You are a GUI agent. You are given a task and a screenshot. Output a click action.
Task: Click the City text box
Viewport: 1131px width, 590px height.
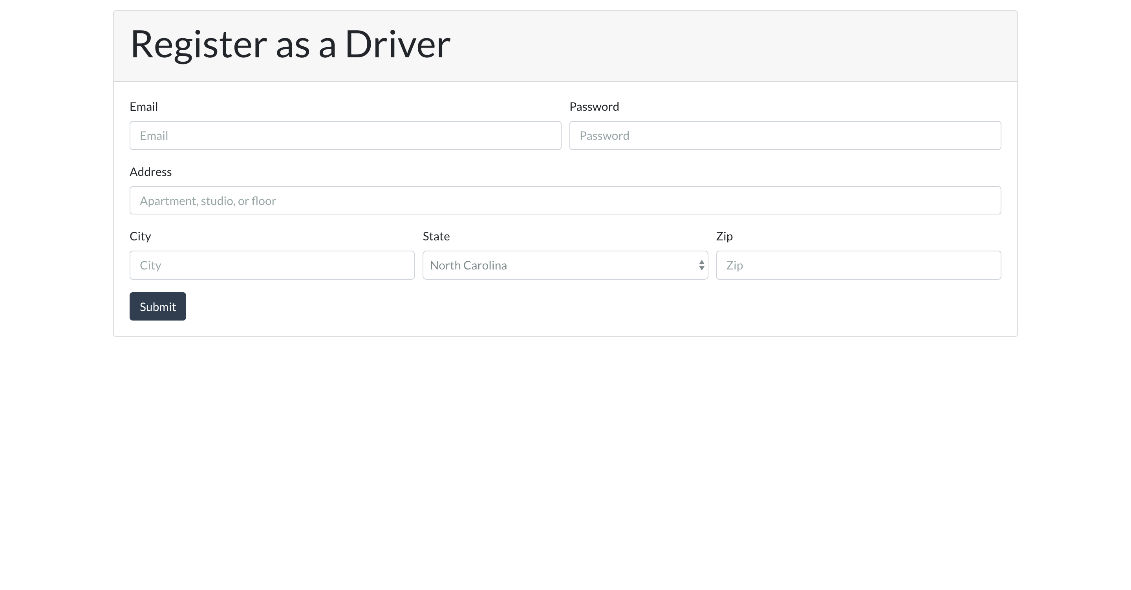(x=271, y=265)
